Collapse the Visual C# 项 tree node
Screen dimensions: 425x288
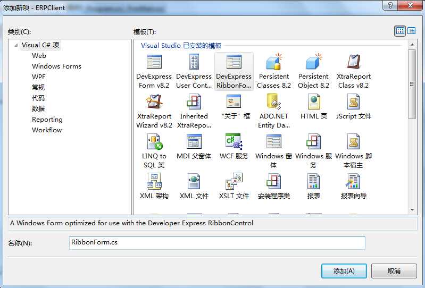[16, 45]
